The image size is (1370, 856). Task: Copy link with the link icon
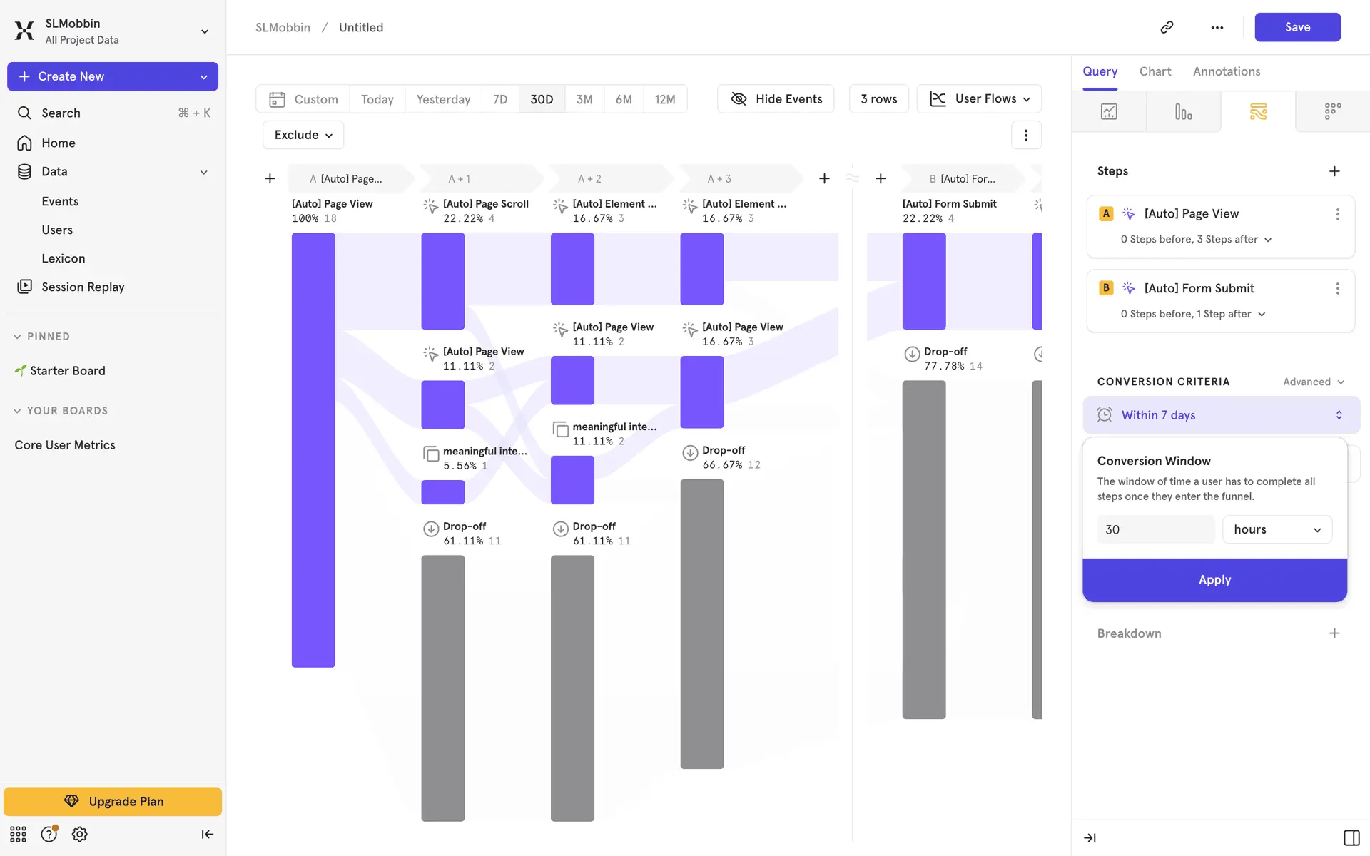1167,27
